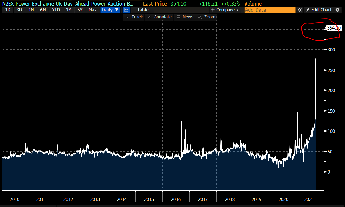
Task: Click the 0 y-axis label
Action: click(329, 172)
